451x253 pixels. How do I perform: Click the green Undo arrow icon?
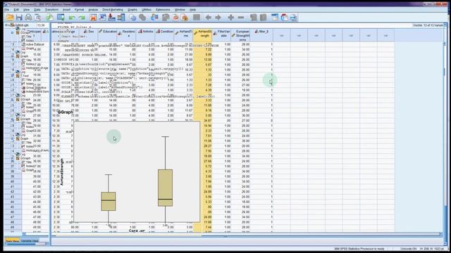72,18
